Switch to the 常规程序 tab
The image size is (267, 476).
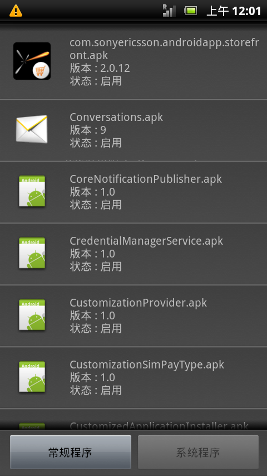point(71,453)
